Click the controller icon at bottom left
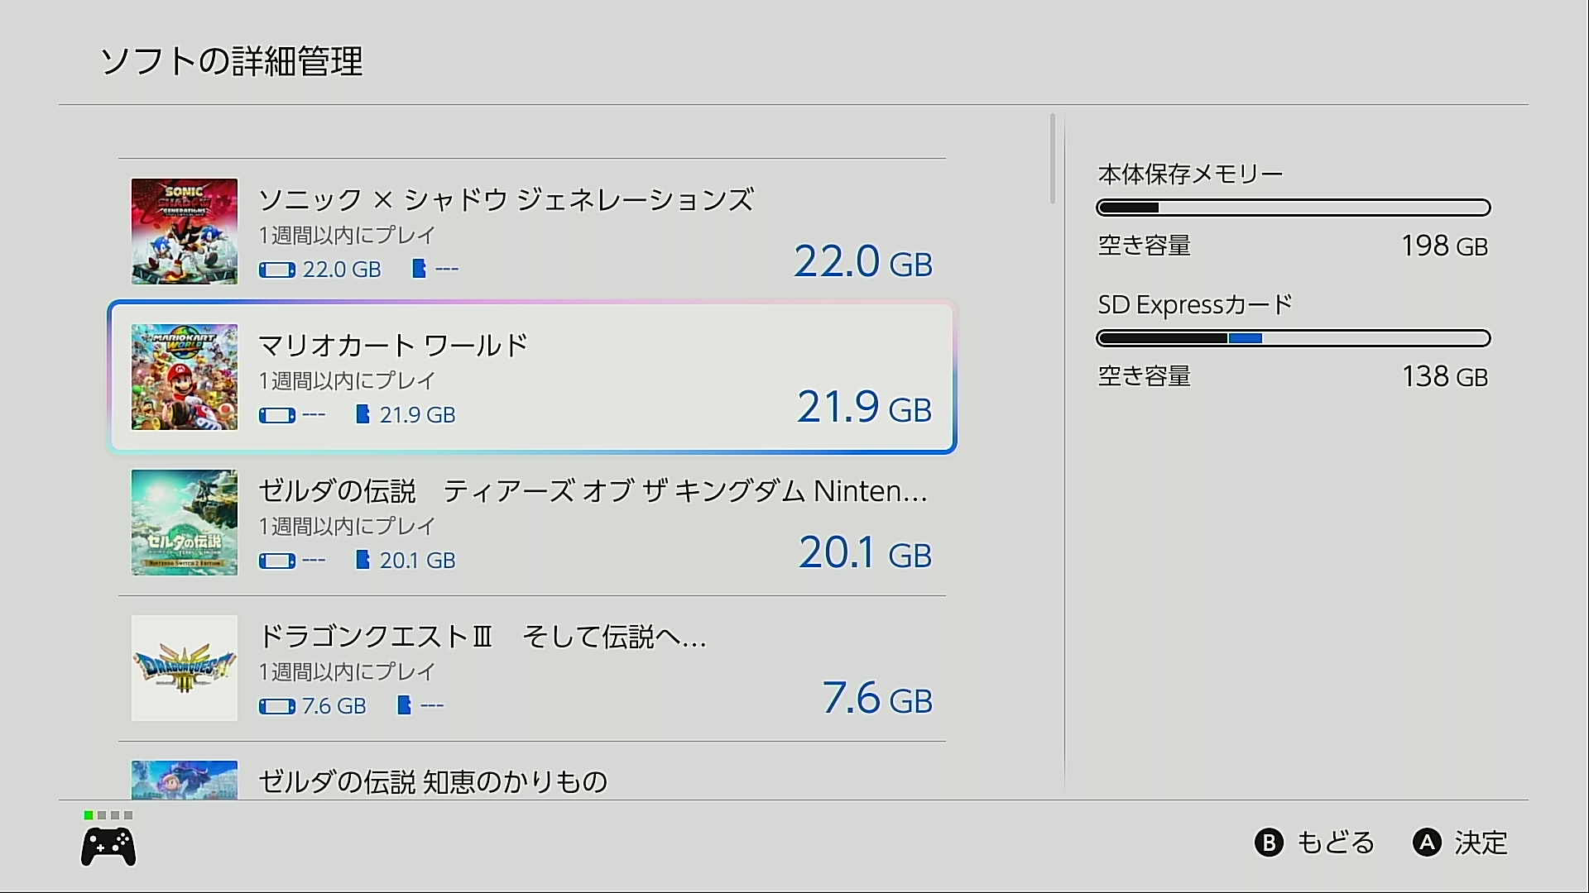Image resolution: width=1589 pixels, height=893 pixels. tap(108, 847)
